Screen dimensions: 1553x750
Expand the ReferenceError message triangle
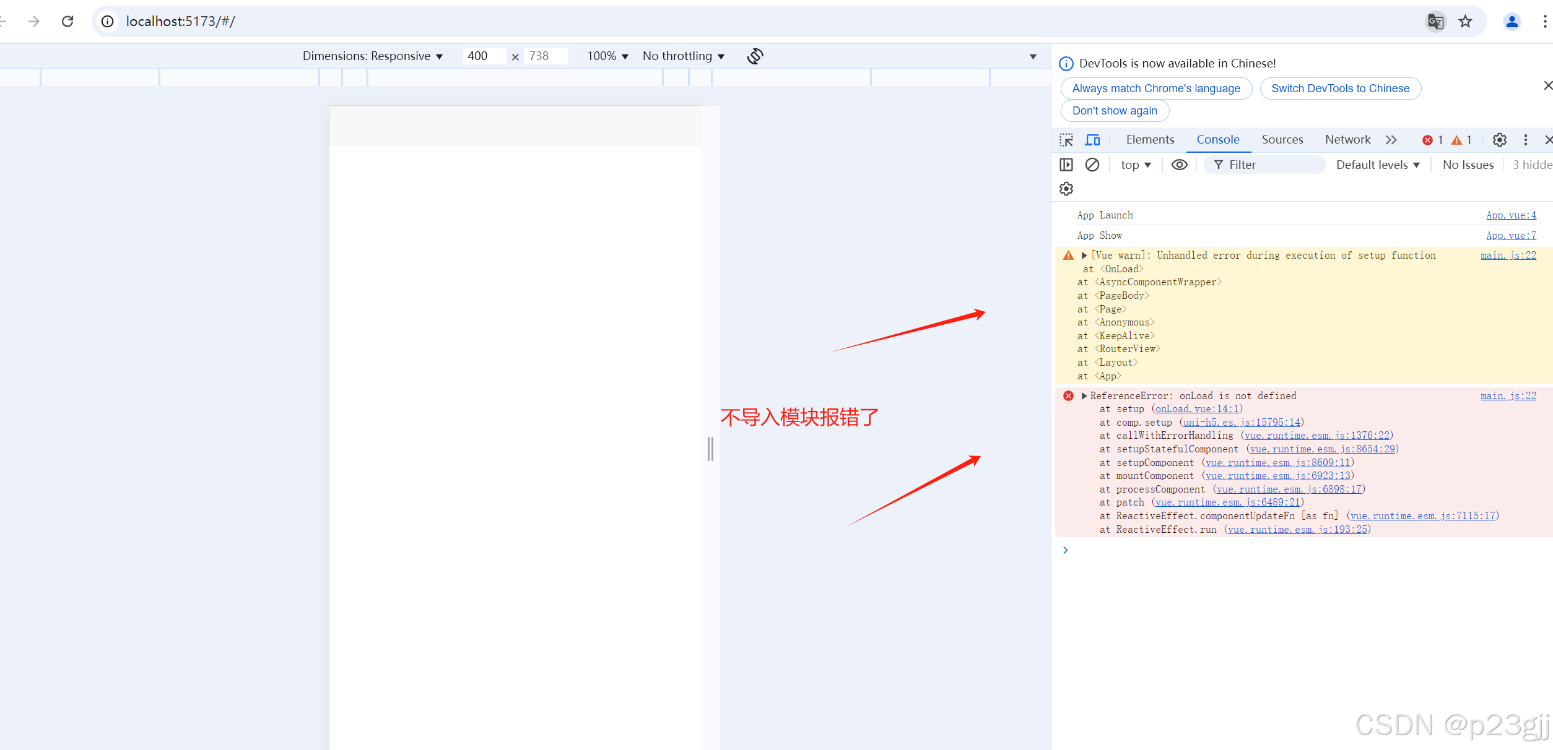1084,396
